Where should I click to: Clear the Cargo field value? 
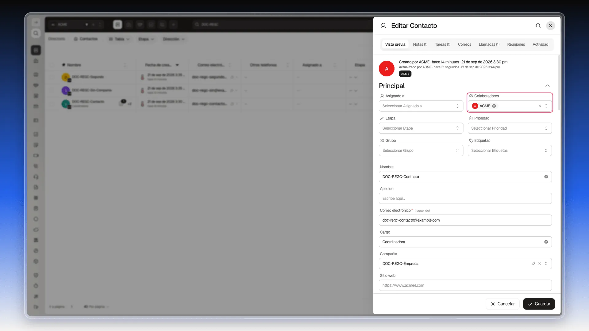tap(546, 242)
